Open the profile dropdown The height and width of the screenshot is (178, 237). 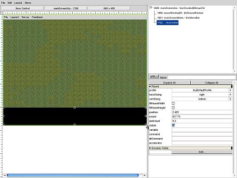pos(230,90)
